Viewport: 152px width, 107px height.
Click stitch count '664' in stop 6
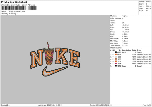[x=120, y=64]
